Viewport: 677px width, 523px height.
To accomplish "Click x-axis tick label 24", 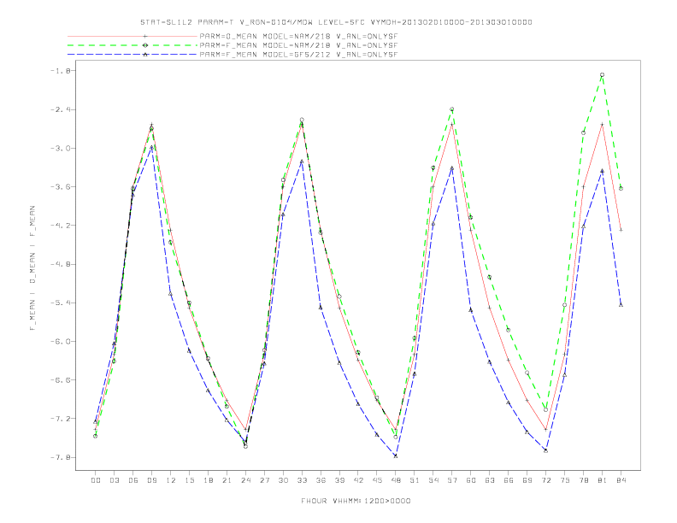I will pyautogui.click(x=245, y=480).
